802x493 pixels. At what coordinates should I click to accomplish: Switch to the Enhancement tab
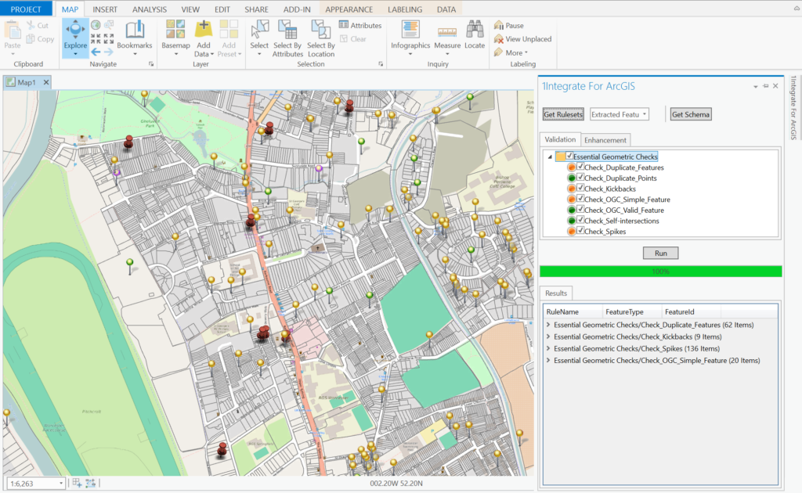click(x=605, y=139)
